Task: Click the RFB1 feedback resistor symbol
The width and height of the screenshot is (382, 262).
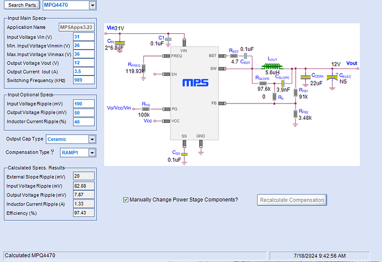Action: [x=296, y=93]
